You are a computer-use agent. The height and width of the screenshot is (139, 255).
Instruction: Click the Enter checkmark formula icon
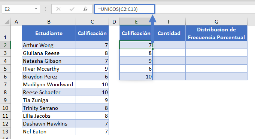72,9
